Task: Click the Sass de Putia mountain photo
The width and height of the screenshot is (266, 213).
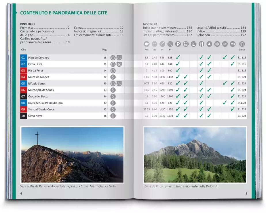Action: point(195,155)
